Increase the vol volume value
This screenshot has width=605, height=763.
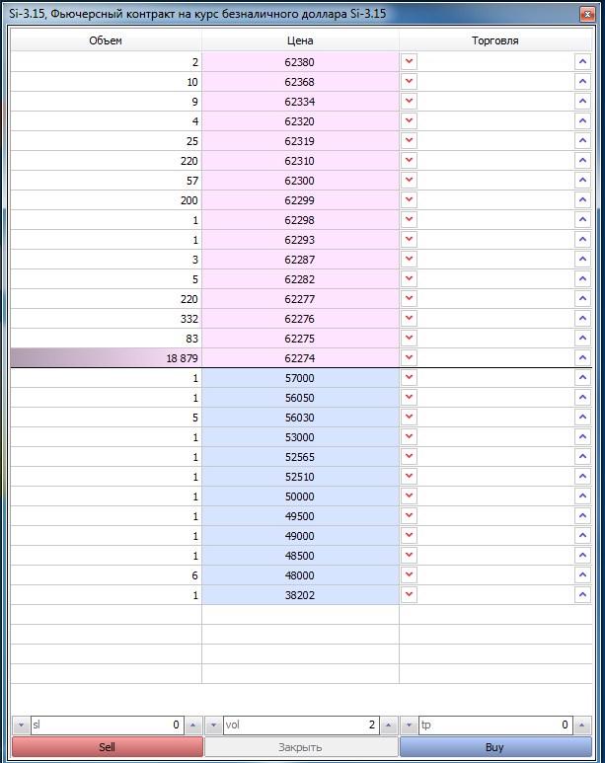point(389,725)
